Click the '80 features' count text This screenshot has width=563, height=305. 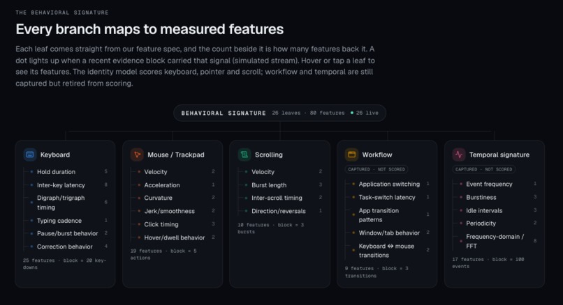(327, 113)
